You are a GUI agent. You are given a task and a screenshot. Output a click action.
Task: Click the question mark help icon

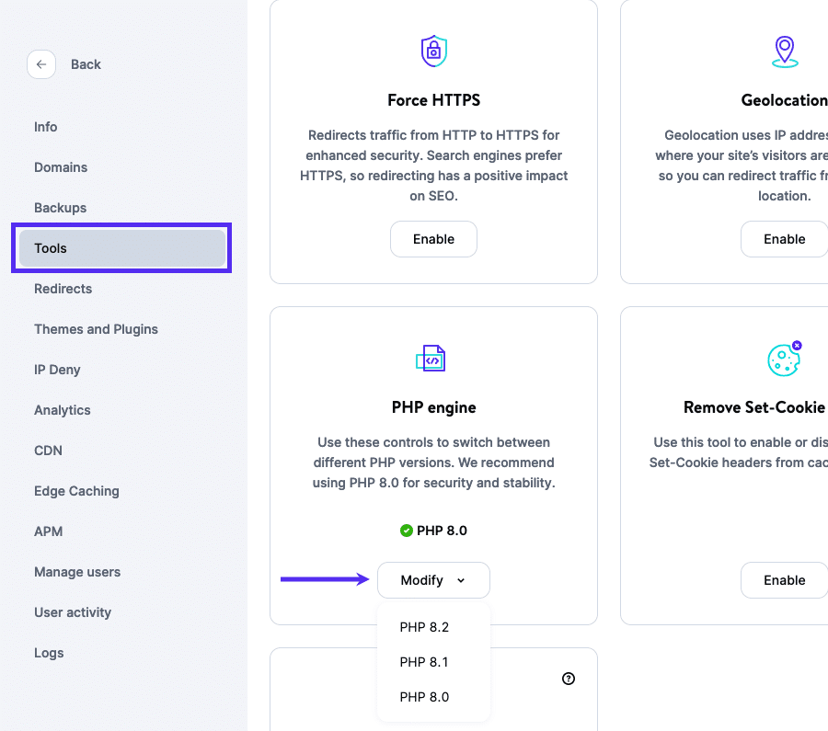click(x=568, y=678)
